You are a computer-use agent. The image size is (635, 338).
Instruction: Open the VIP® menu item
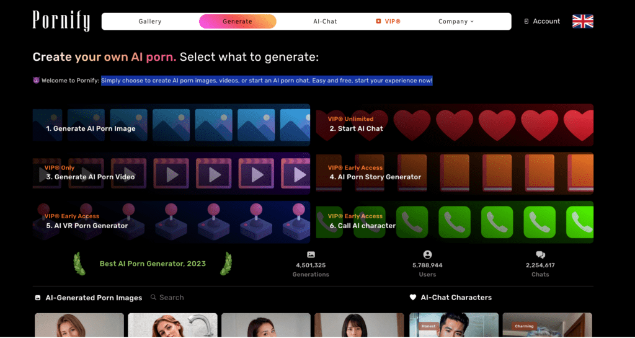(388, 22)
